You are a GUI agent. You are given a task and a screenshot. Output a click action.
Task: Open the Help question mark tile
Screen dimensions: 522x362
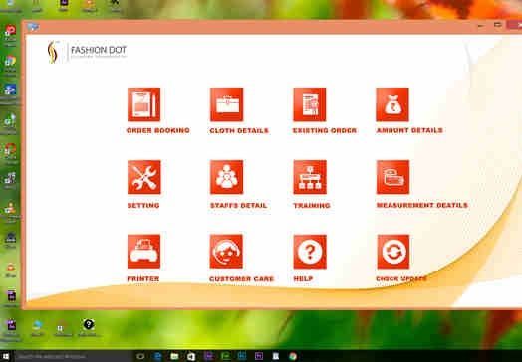310,252
